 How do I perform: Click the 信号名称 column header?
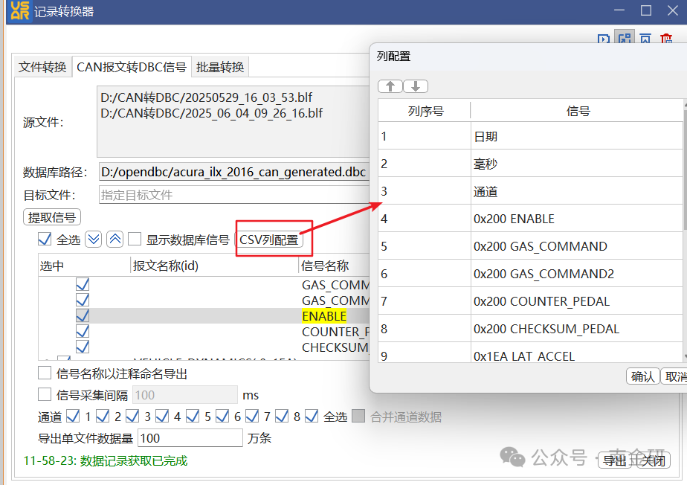pyautogui.click(x=335, y=266)
